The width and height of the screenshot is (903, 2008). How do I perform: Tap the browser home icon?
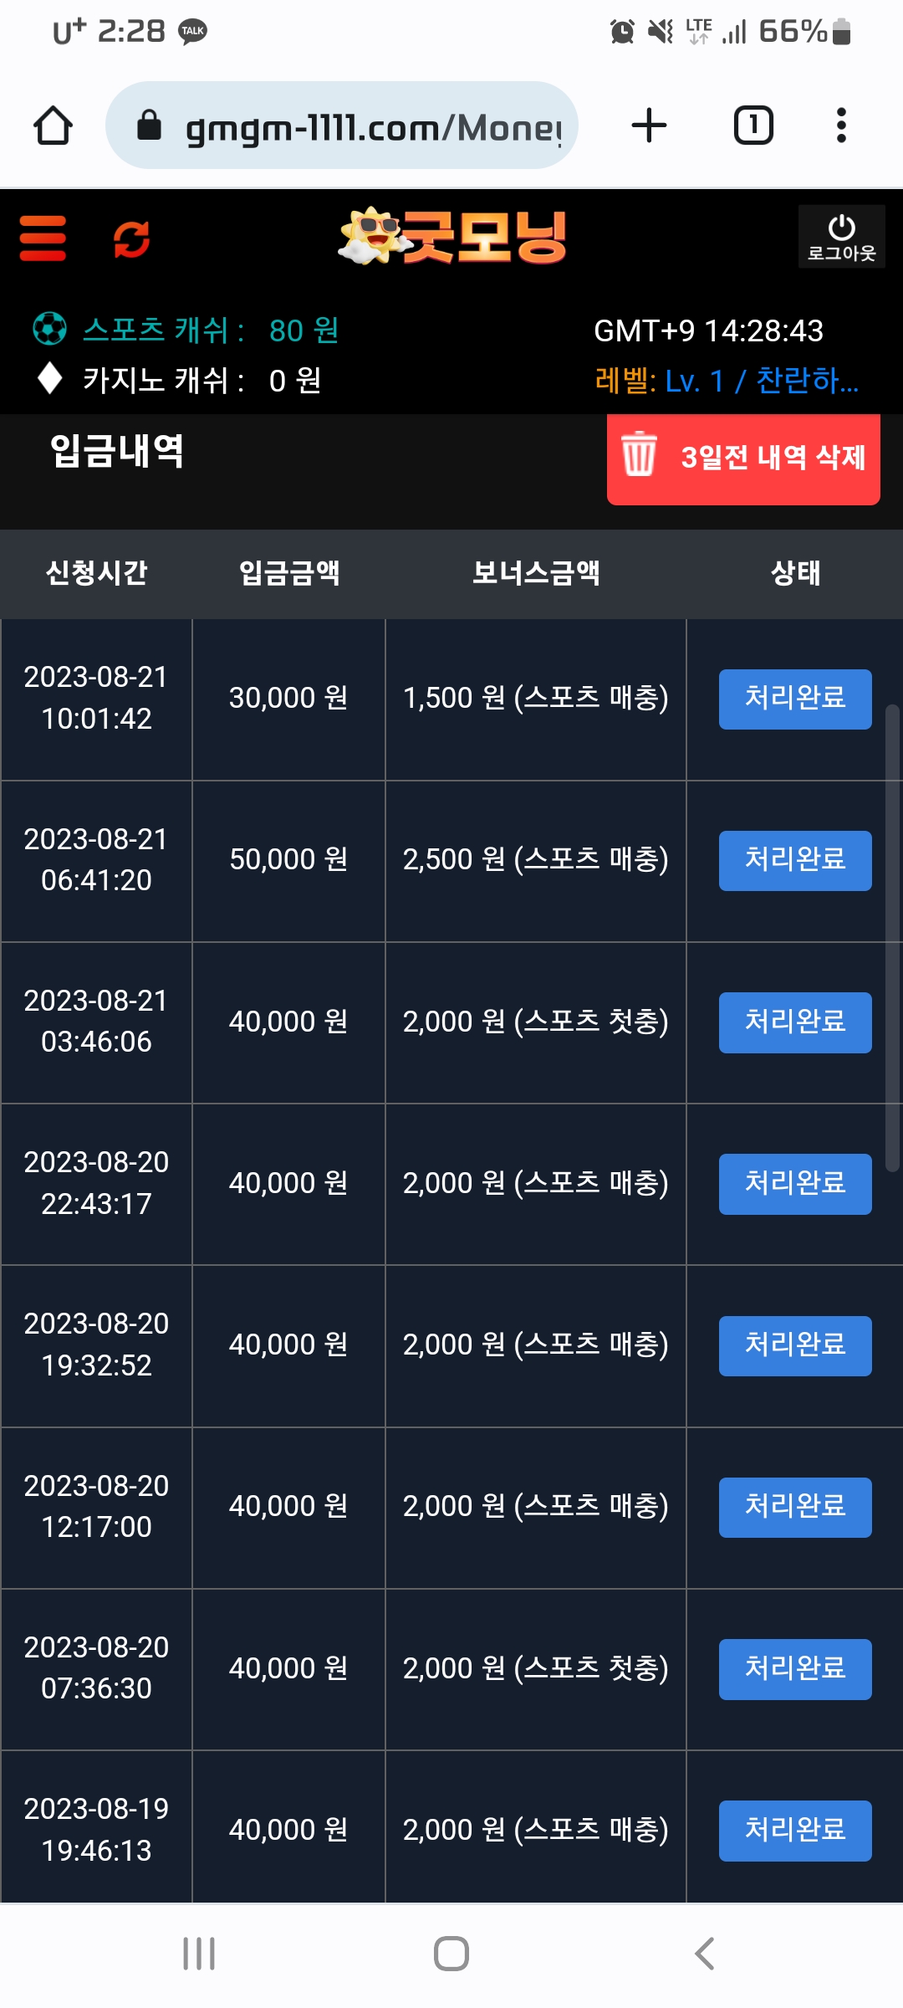click(x=53, y=125)
